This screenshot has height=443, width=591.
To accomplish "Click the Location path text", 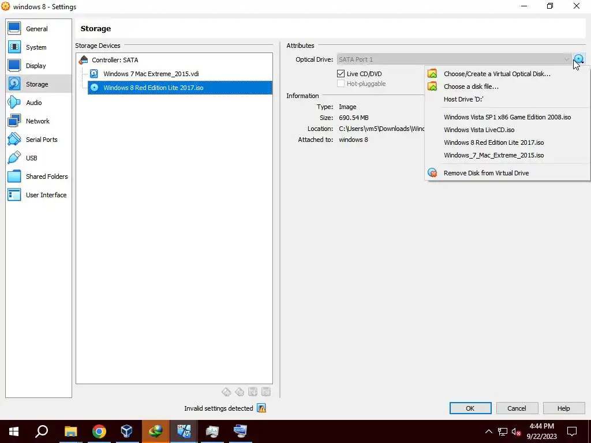I will tap(381, 129).
